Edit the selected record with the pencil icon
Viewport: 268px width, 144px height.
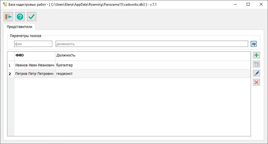coord(256,73)
